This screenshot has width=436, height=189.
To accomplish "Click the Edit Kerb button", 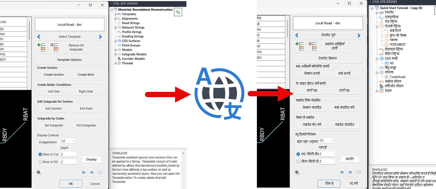I will pos(86,108).
